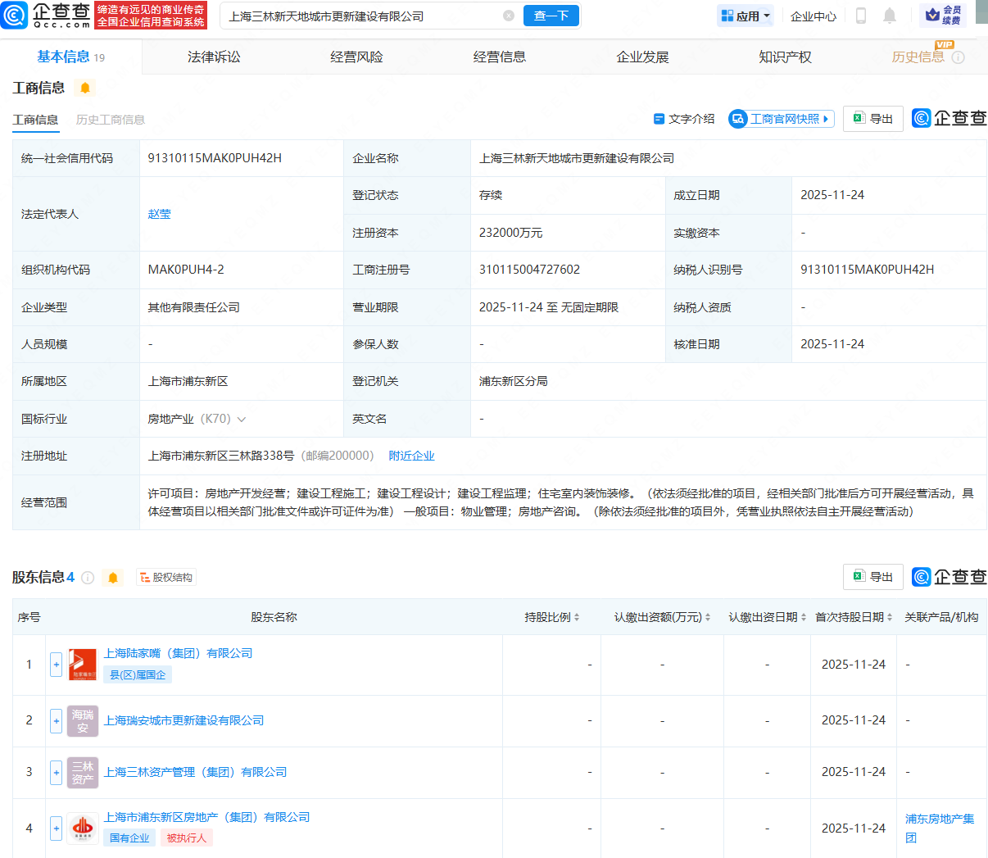Click the 查一下 search button
The width and height of the screenshot is (988, 858).
point(551,16)
